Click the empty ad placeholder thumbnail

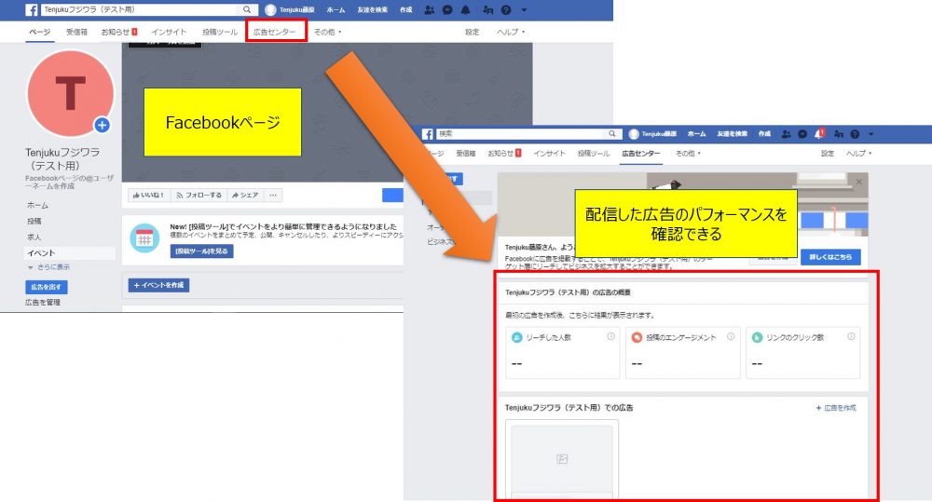click(562, 458)
